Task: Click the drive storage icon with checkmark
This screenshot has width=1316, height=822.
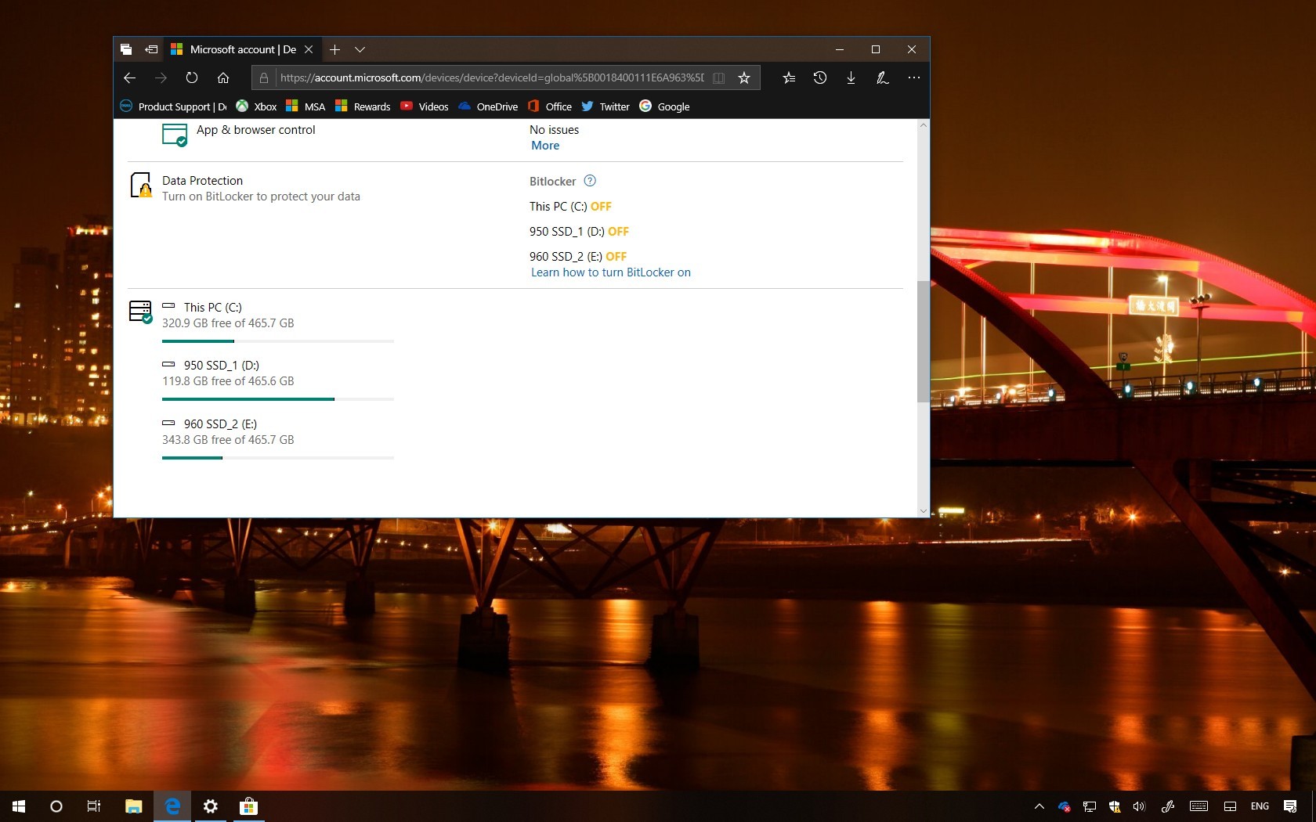Action: point(141,312)
